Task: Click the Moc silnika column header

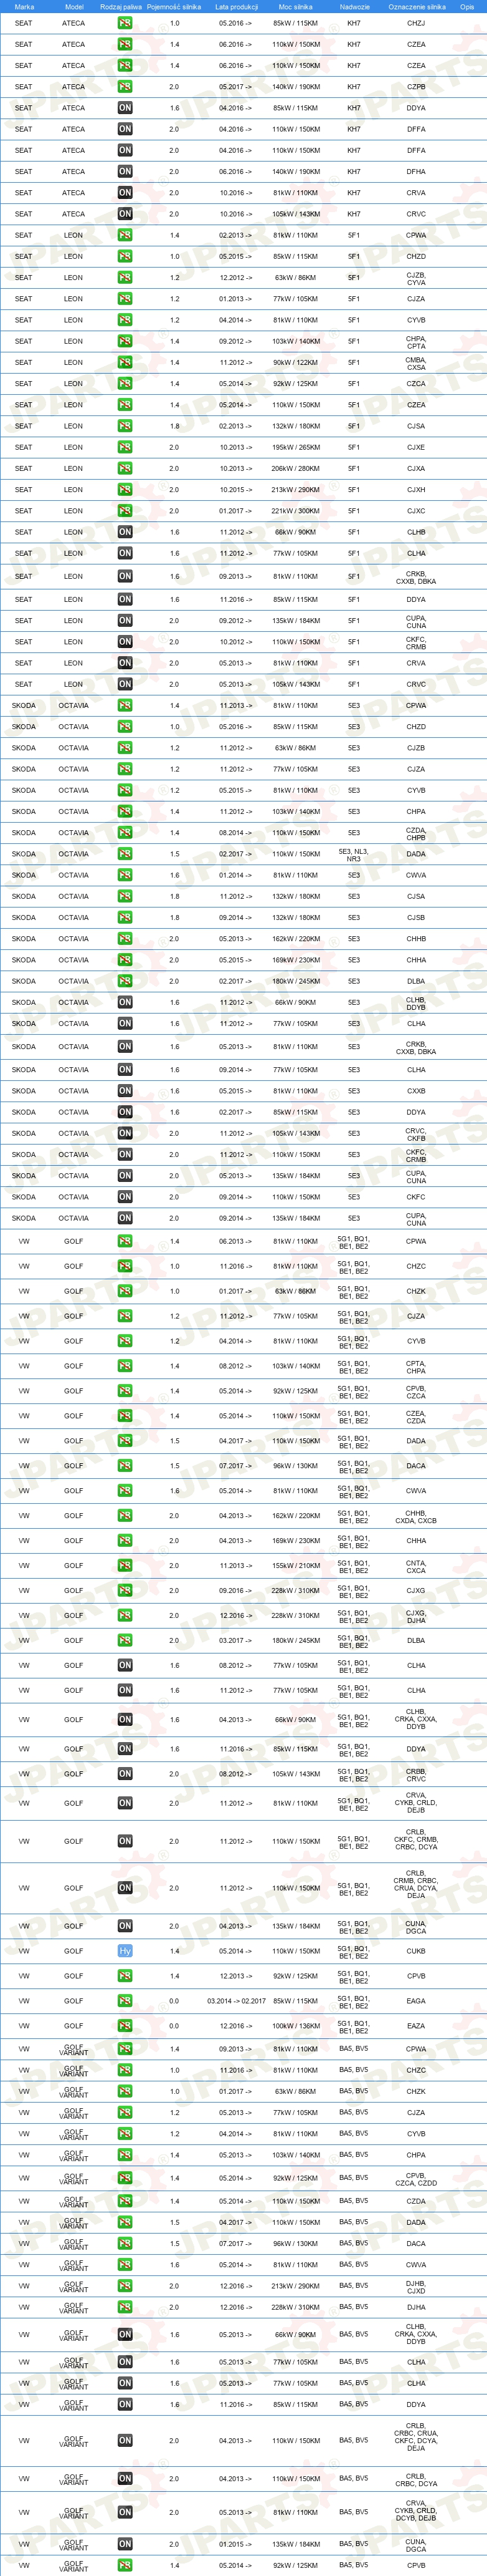Action: tap(295, 7)
